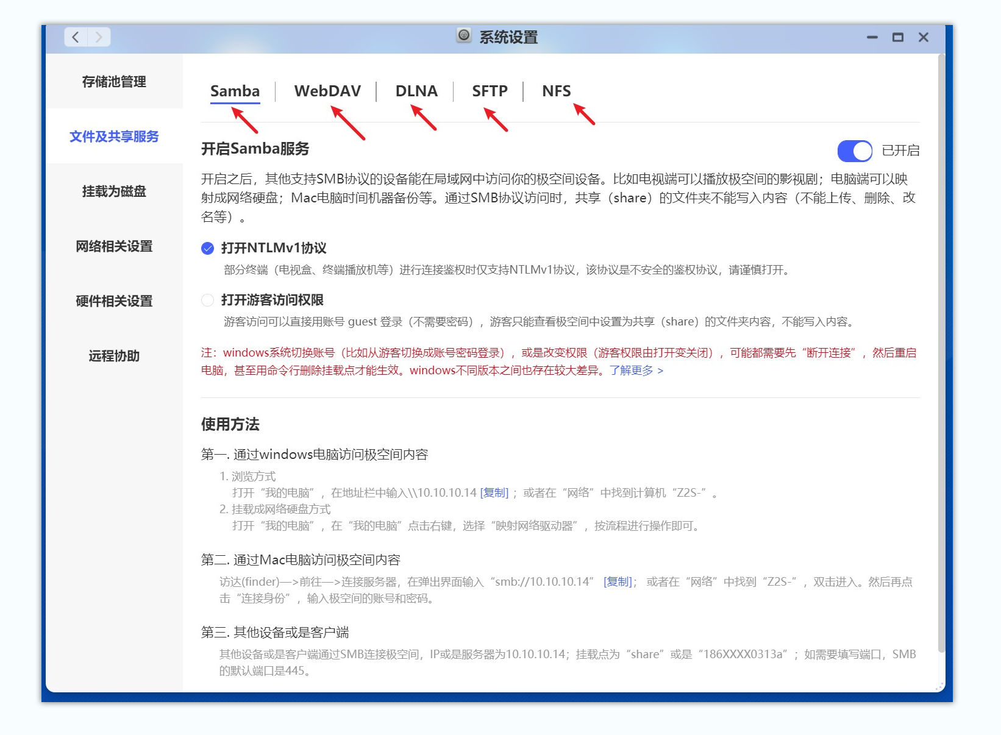Open the 挂载为磁盘 settings page
This screenshot has width=1001, height=735.
click(x=115, y=191)
